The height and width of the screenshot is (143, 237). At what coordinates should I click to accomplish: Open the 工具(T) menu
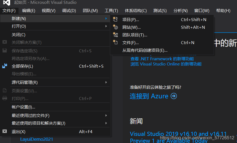click(112, 11)
